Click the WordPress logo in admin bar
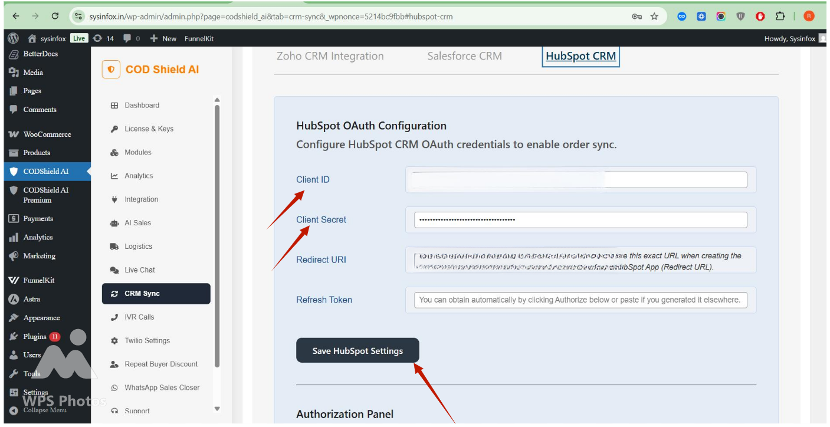Viewport: 830px width, 427px height. pos(13,38)
